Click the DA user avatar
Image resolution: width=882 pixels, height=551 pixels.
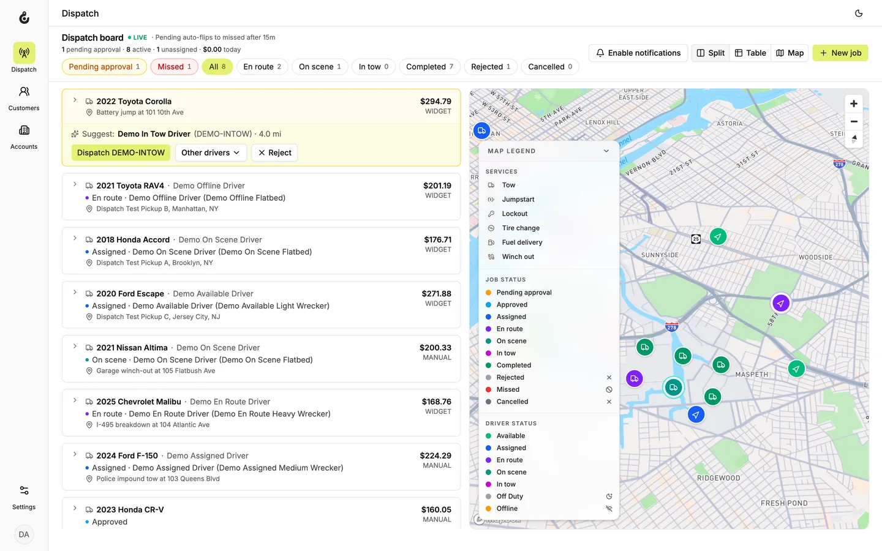[24, 534]
